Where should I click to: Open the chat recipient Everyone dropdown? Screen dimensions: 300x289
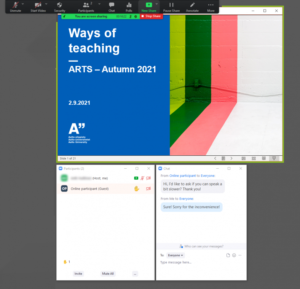pyautogui.click(x=176, y=255)
